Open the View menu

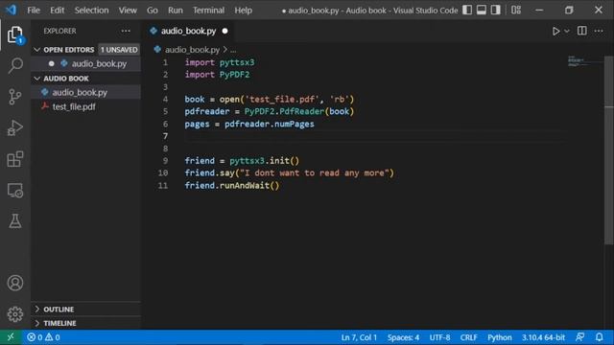128,11
